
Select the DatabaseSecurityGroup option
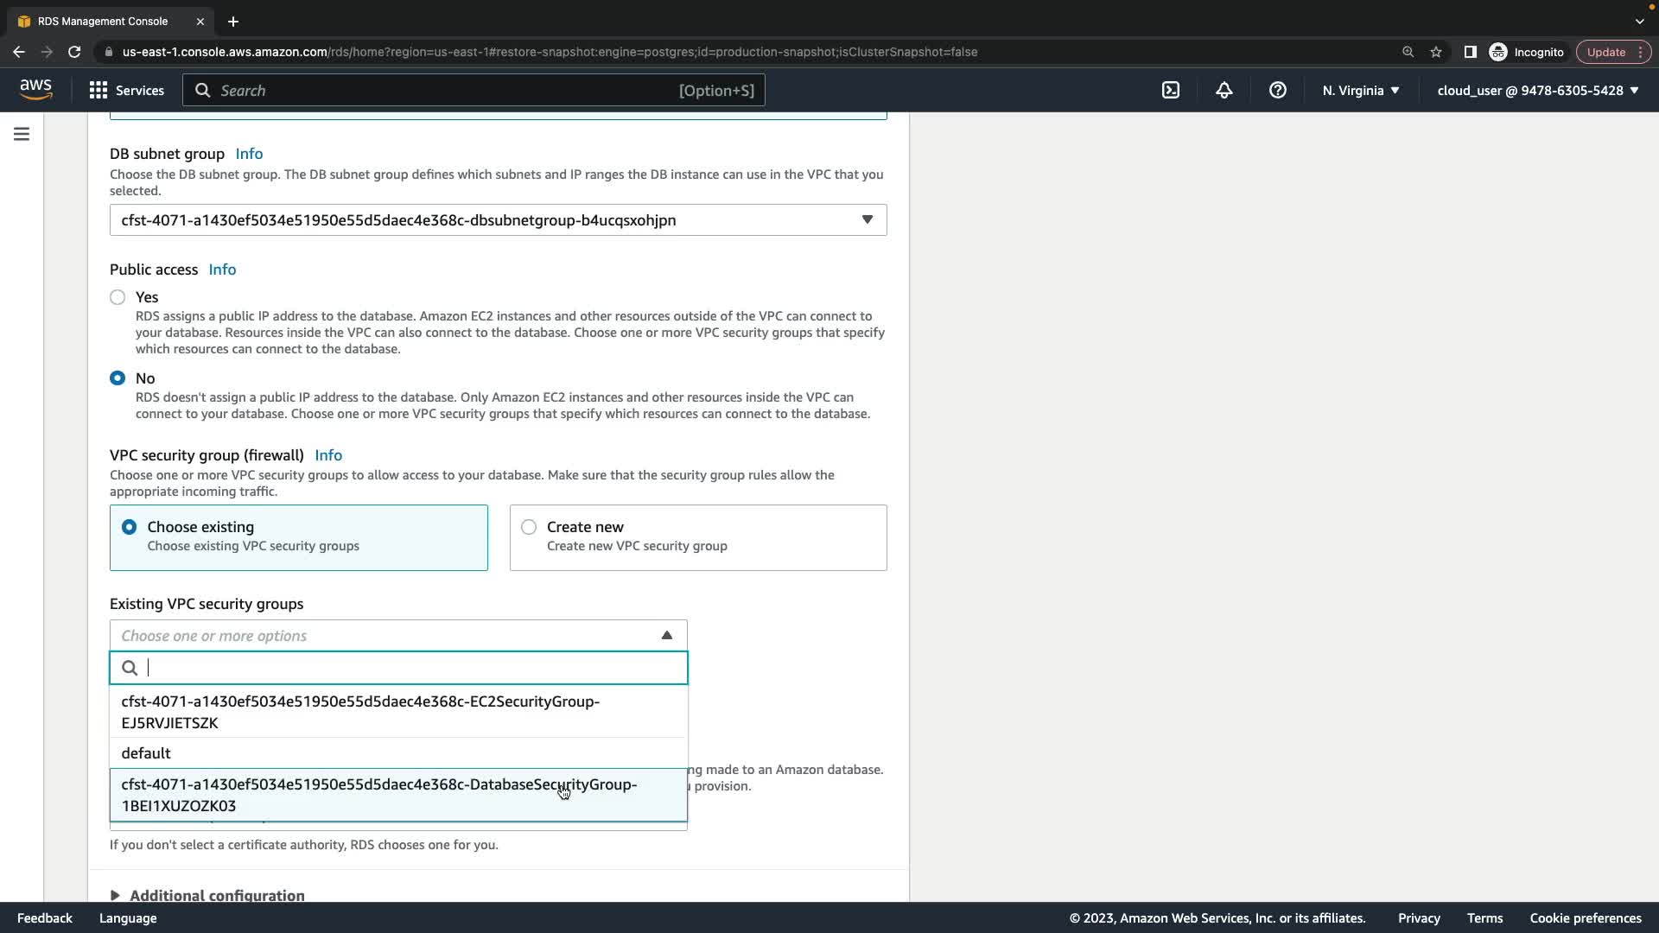tap(380, 795)
